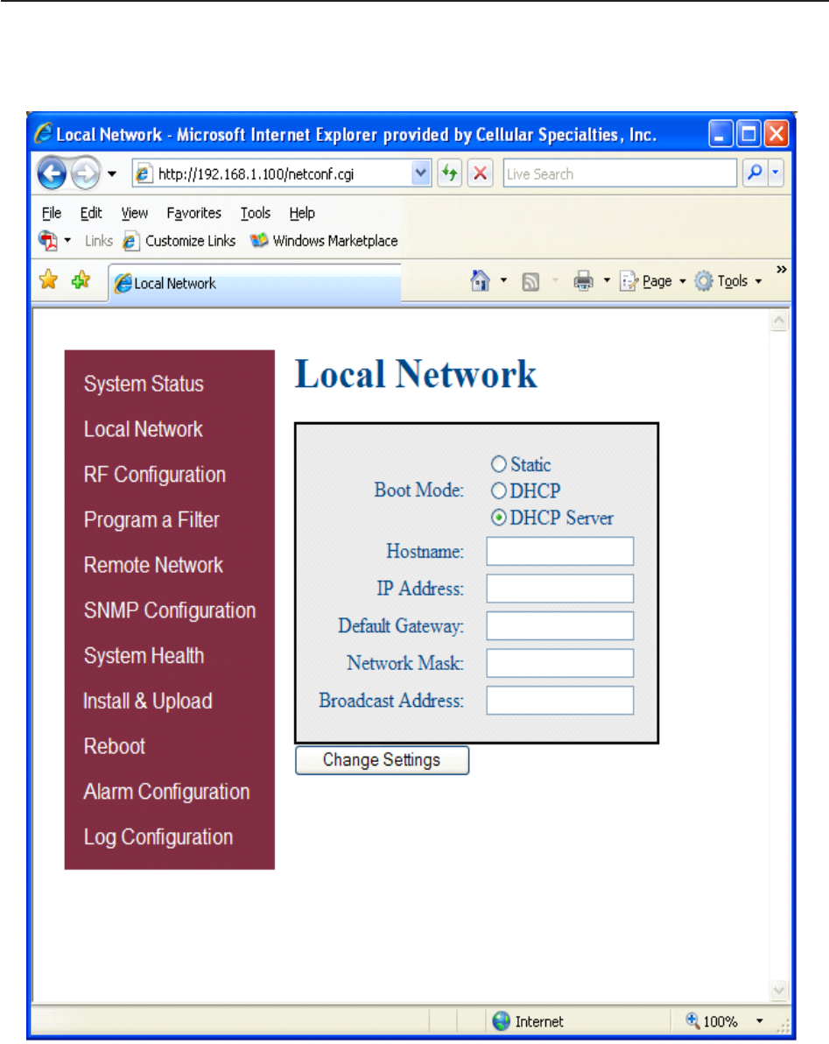
Task: Select the Static boot mode radio
Action: coord(498,463)
